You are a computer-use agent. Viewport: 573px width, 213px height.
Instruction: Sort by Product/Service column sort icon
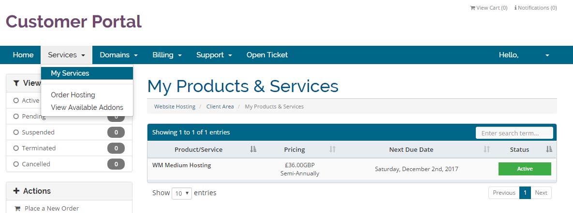click(253, 149)
